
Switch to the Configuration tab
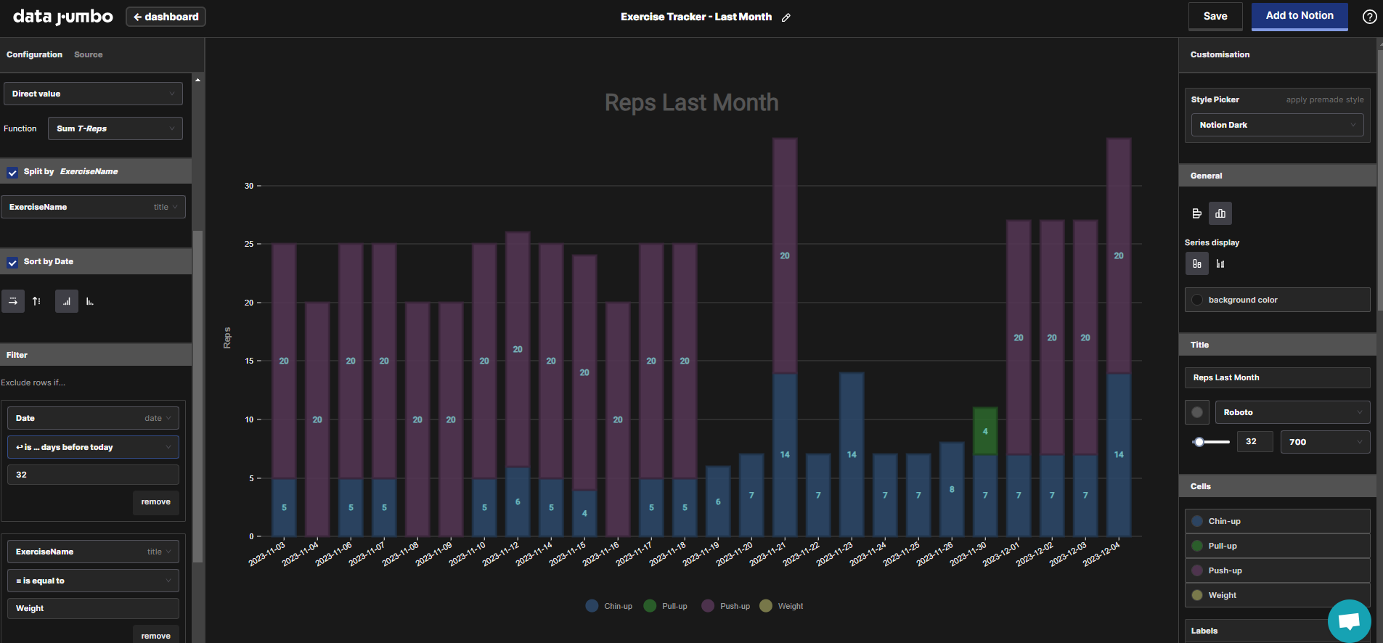(x=34, y=54)
